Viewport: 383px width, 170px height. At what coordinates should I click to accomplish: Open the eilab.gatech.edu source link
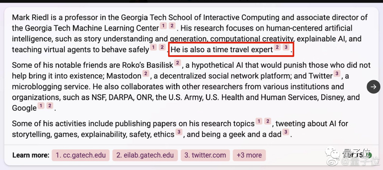[145, 155]
